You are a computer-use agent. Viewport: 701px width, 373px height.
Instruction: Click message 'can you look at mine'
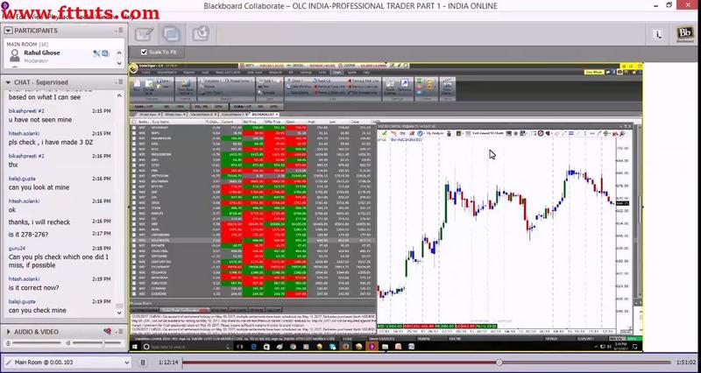[x=39, y=187]
